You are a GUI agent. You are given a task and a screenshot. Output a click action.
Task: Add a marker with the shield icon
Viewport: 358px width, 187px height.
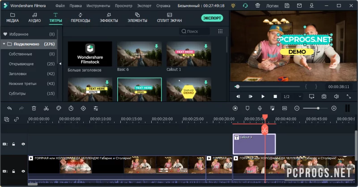247,108
